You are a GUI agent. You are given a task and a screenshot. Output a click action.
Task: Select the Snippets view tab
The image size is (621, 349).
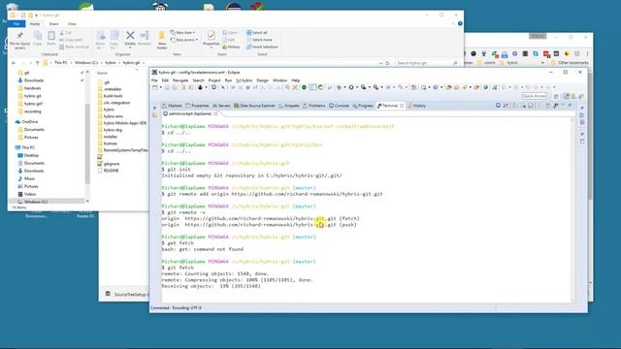coord(289,106)
